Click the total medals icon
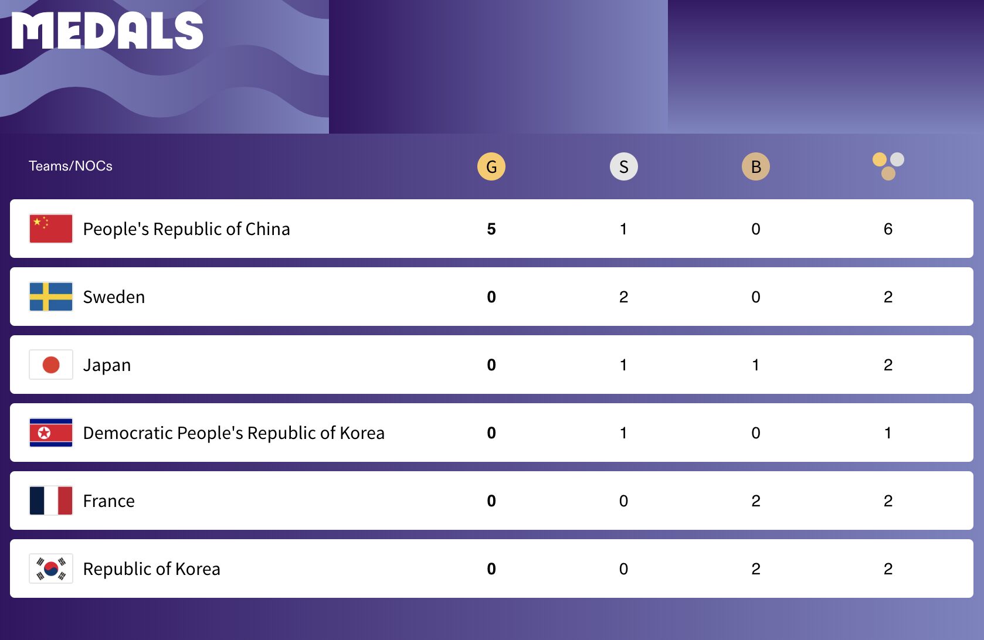The height and width of the screenshot is (640, 984). point(888,166)
